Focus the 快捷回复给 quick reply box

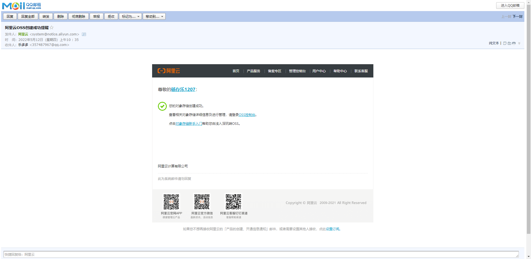(261, 255)
